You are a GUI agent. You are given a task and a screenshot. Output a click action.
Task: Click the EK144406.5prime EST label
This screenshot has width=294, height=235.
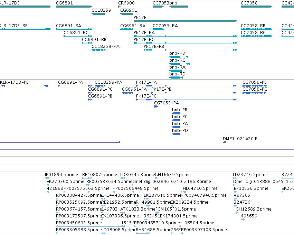coord(120,195)
